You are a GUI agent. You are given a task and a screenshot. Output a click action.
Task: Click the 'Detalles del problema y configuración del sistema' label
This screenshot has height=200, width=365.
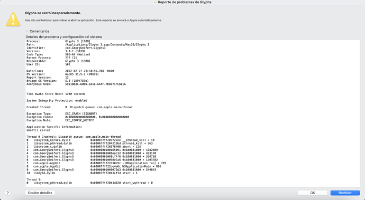(63, 37)
